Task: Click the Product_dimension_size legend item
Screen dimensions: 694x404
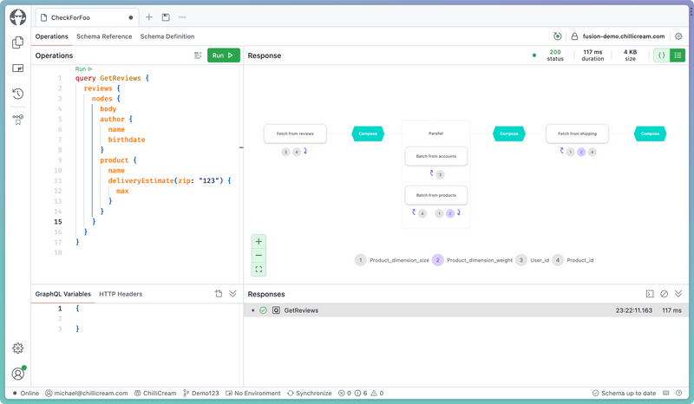Action: pos(392,260)
